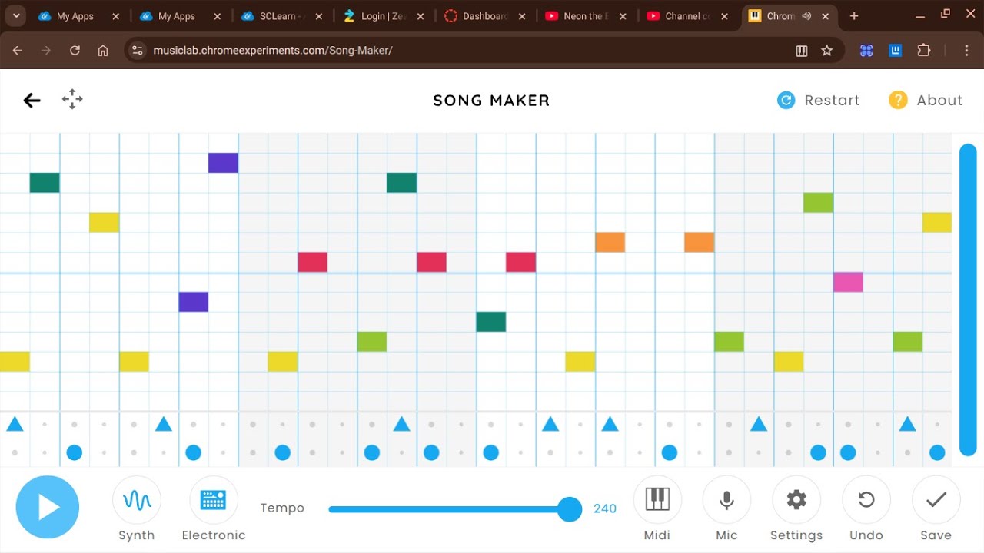Open the Midi keyboard input
Image resolution: width=984 pixels, height=553 pixels.
(657, 501)
